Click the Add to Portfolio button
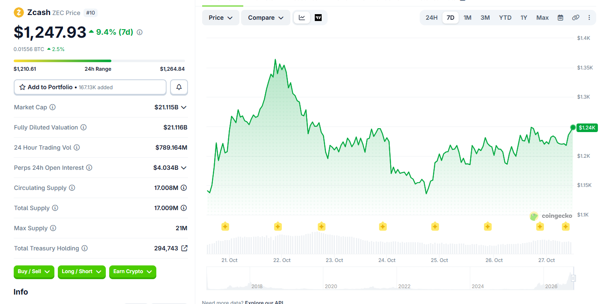Viewport: 603px width, 304px height. pyautogui.click(x=90, y=87)
